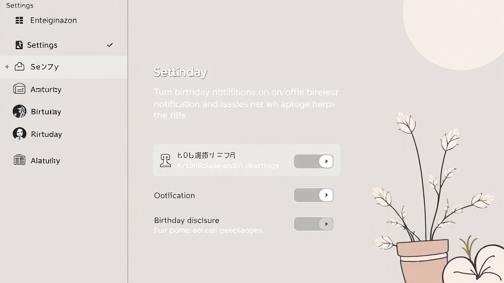The image size is (504, 283).
Task: Open the Birtuday sidebar item
Action: [46, 112]
